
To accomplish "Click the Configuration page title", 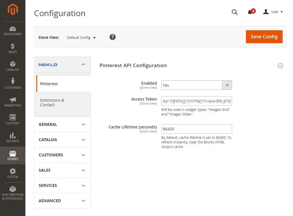I will tap(60, 14).
